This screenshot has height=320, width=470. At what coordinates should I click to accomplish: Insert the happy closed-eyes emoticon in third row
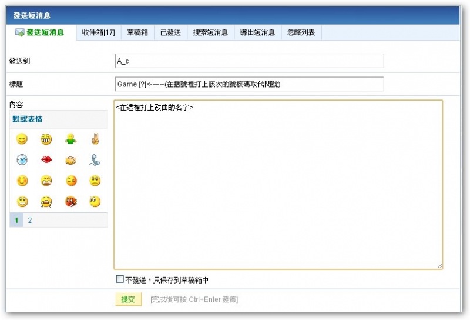[x=22, y=181]
